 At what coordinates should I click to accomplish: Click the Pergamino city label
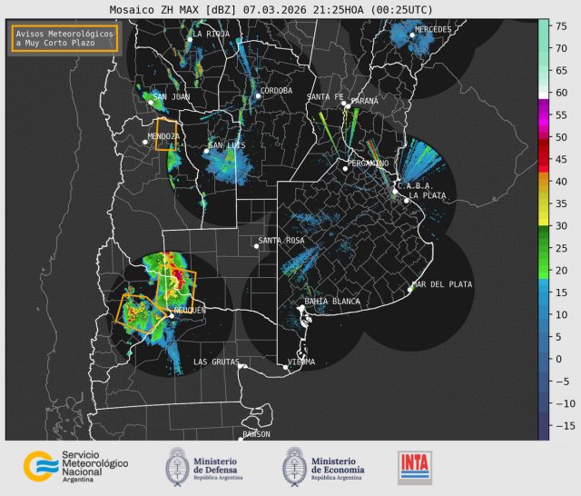[369, 164]
